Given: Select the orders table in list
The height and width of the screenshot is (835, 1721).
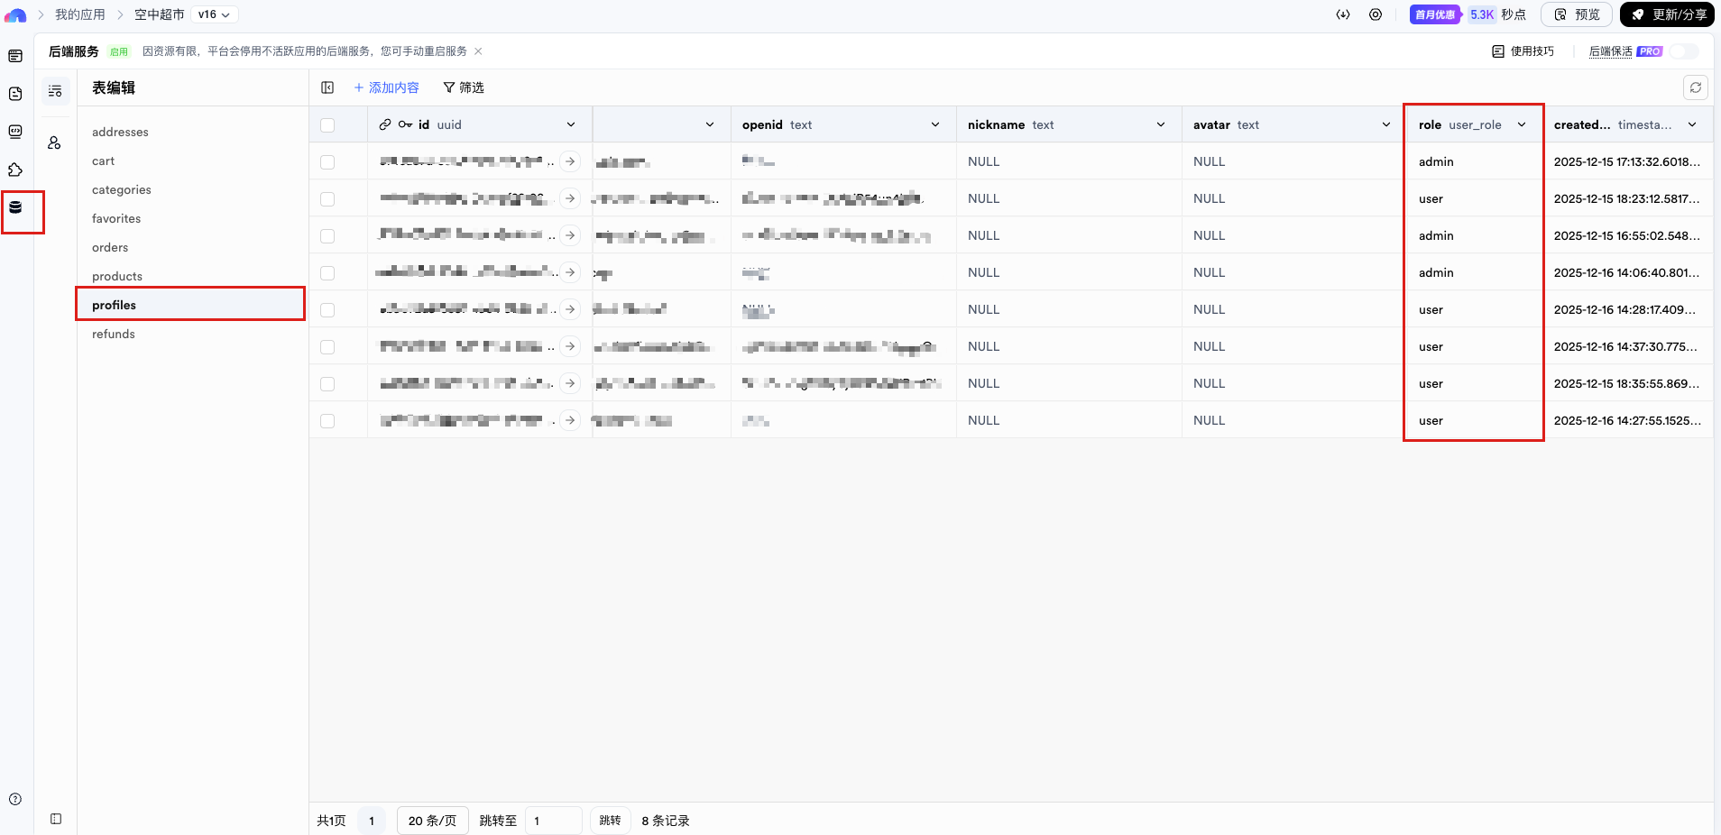Looking at the screenshot, I should pos(110,247).
